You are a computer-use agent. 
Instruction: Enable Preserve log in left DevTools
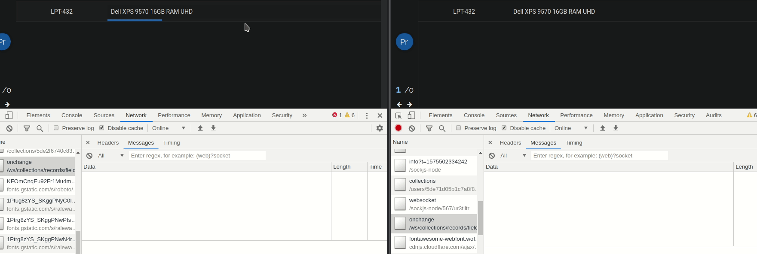click(56, 128)
